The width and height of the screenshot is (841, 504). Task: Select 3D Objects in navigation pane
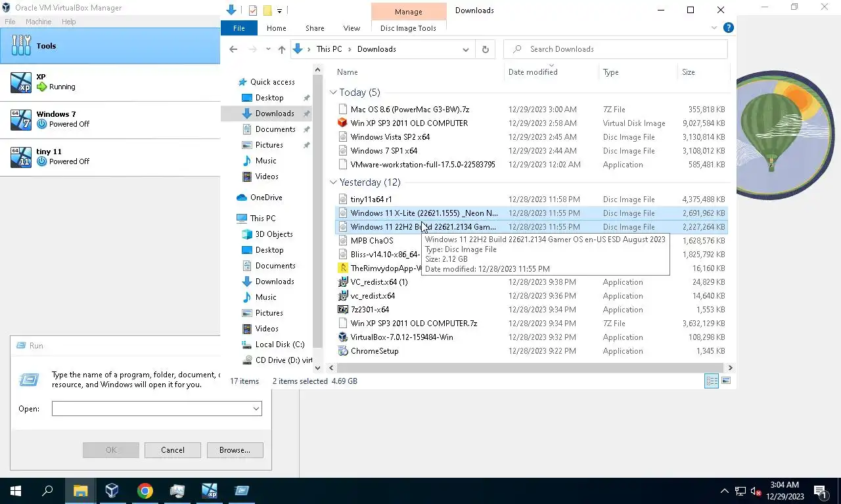tap(274, 234)
